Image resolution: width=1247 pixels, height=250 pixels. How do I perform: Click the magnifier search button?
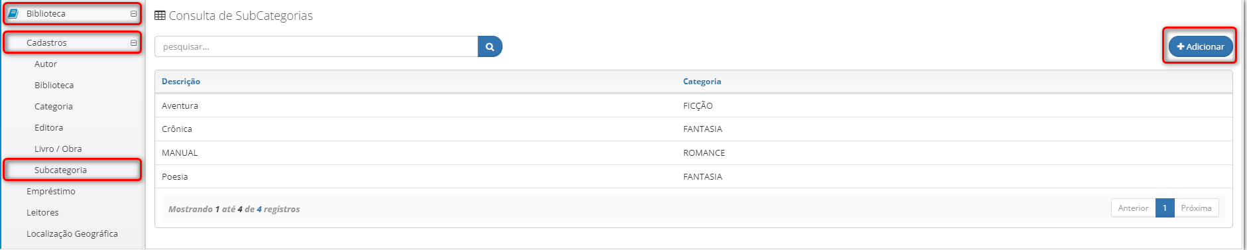tap(490, 46)
